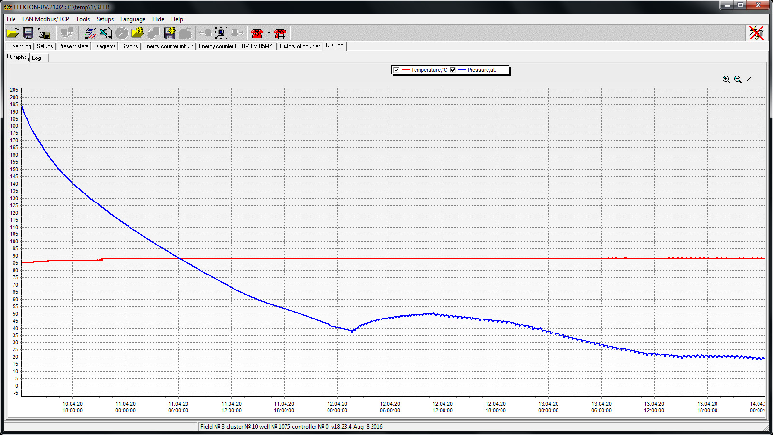Image resolution: width=773 pixels, height=435 pixels.
Task: Uncheck the Pressure,at. series checkbox
Action: (453, 70)
